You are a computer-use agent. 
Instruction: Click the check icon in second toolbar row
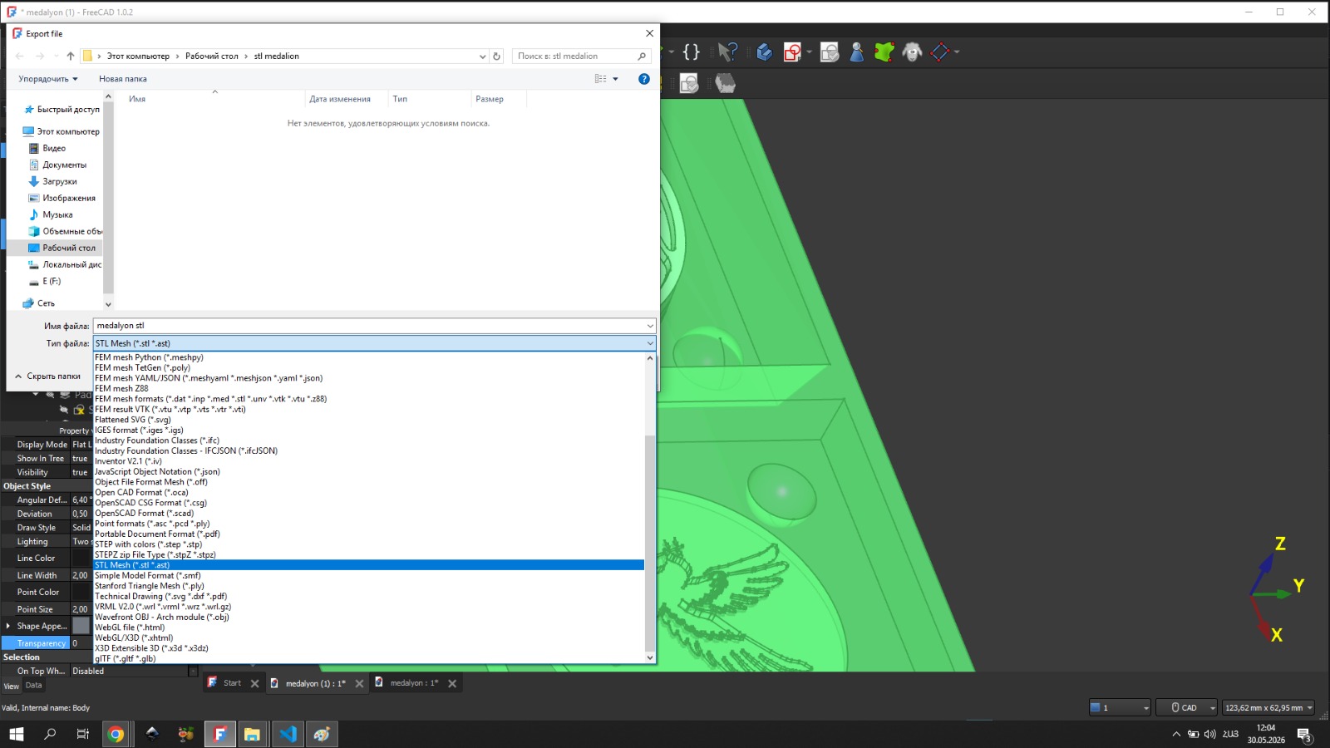tap(689, 83)
